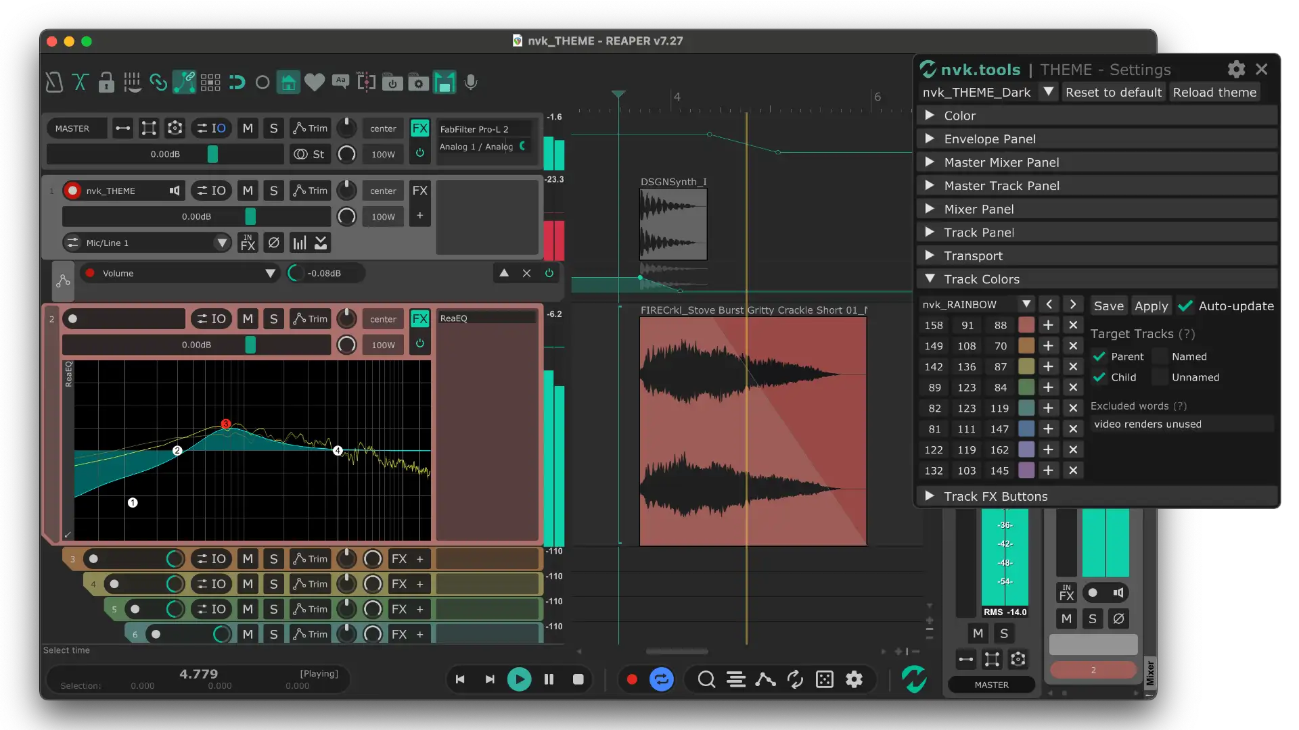Expand the Mixer Panel settings section
This screenshot has height=730, width=1299.
[932, 209]
